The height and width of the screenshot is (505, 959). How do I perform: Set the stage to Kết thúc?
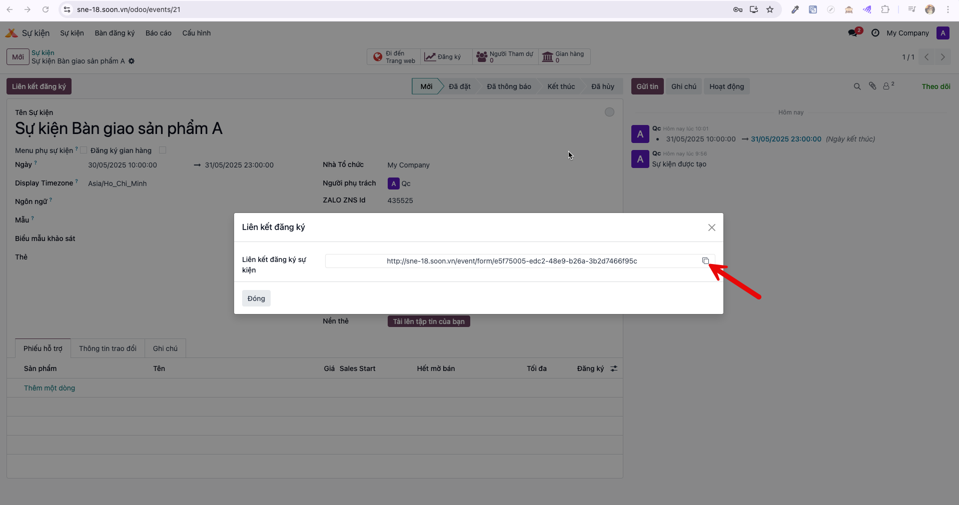click(561, 86)
